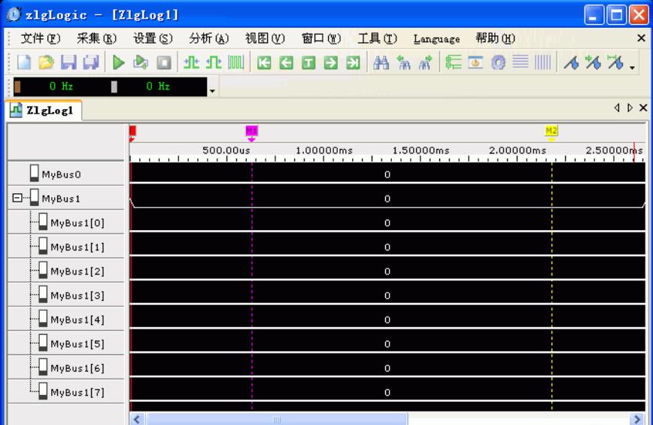Open the 分析(A) menu

(x=208, y=38)
